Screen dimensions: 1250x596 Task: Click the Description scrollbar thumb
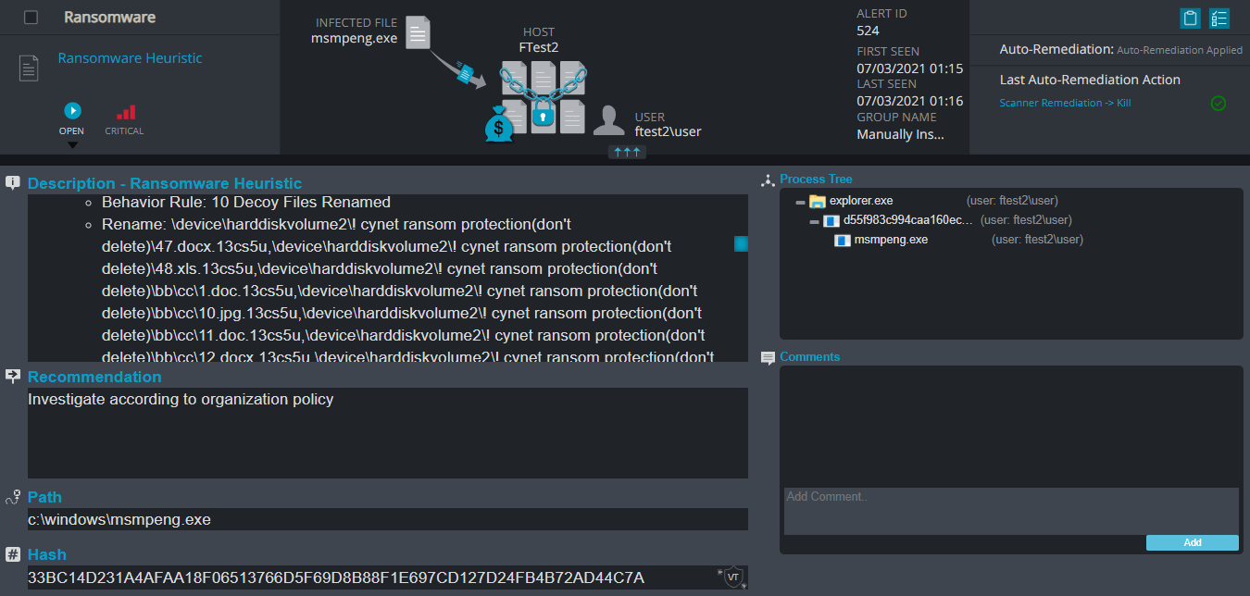741,243
